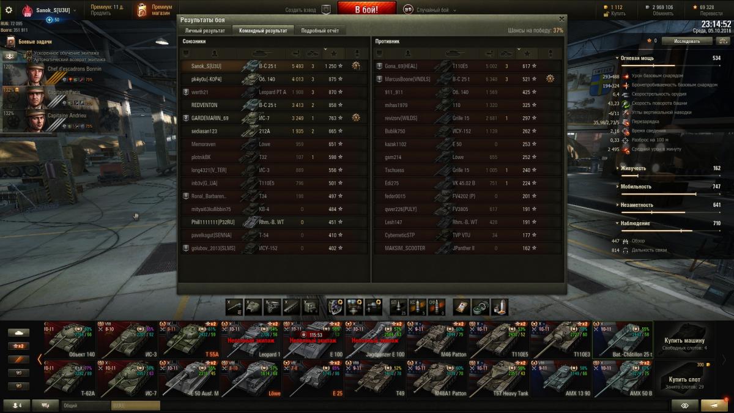734x413 pixels.
Task: Click the Мобильность rating bar
Action: pyautogui.click(x=671, y=193)
